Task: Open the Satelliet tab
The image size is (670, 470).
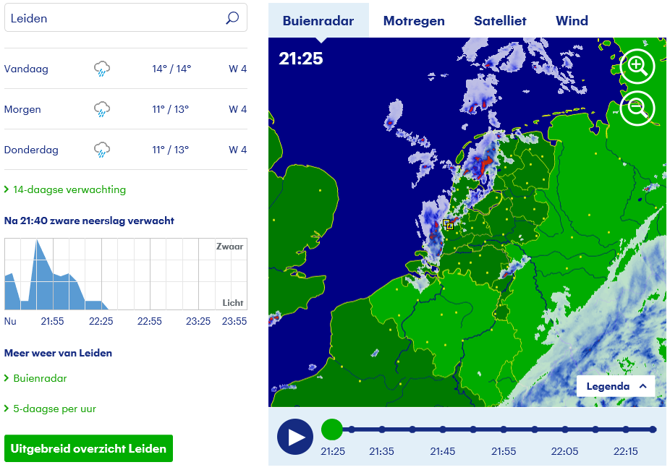Action: click(x=500, y=20)
